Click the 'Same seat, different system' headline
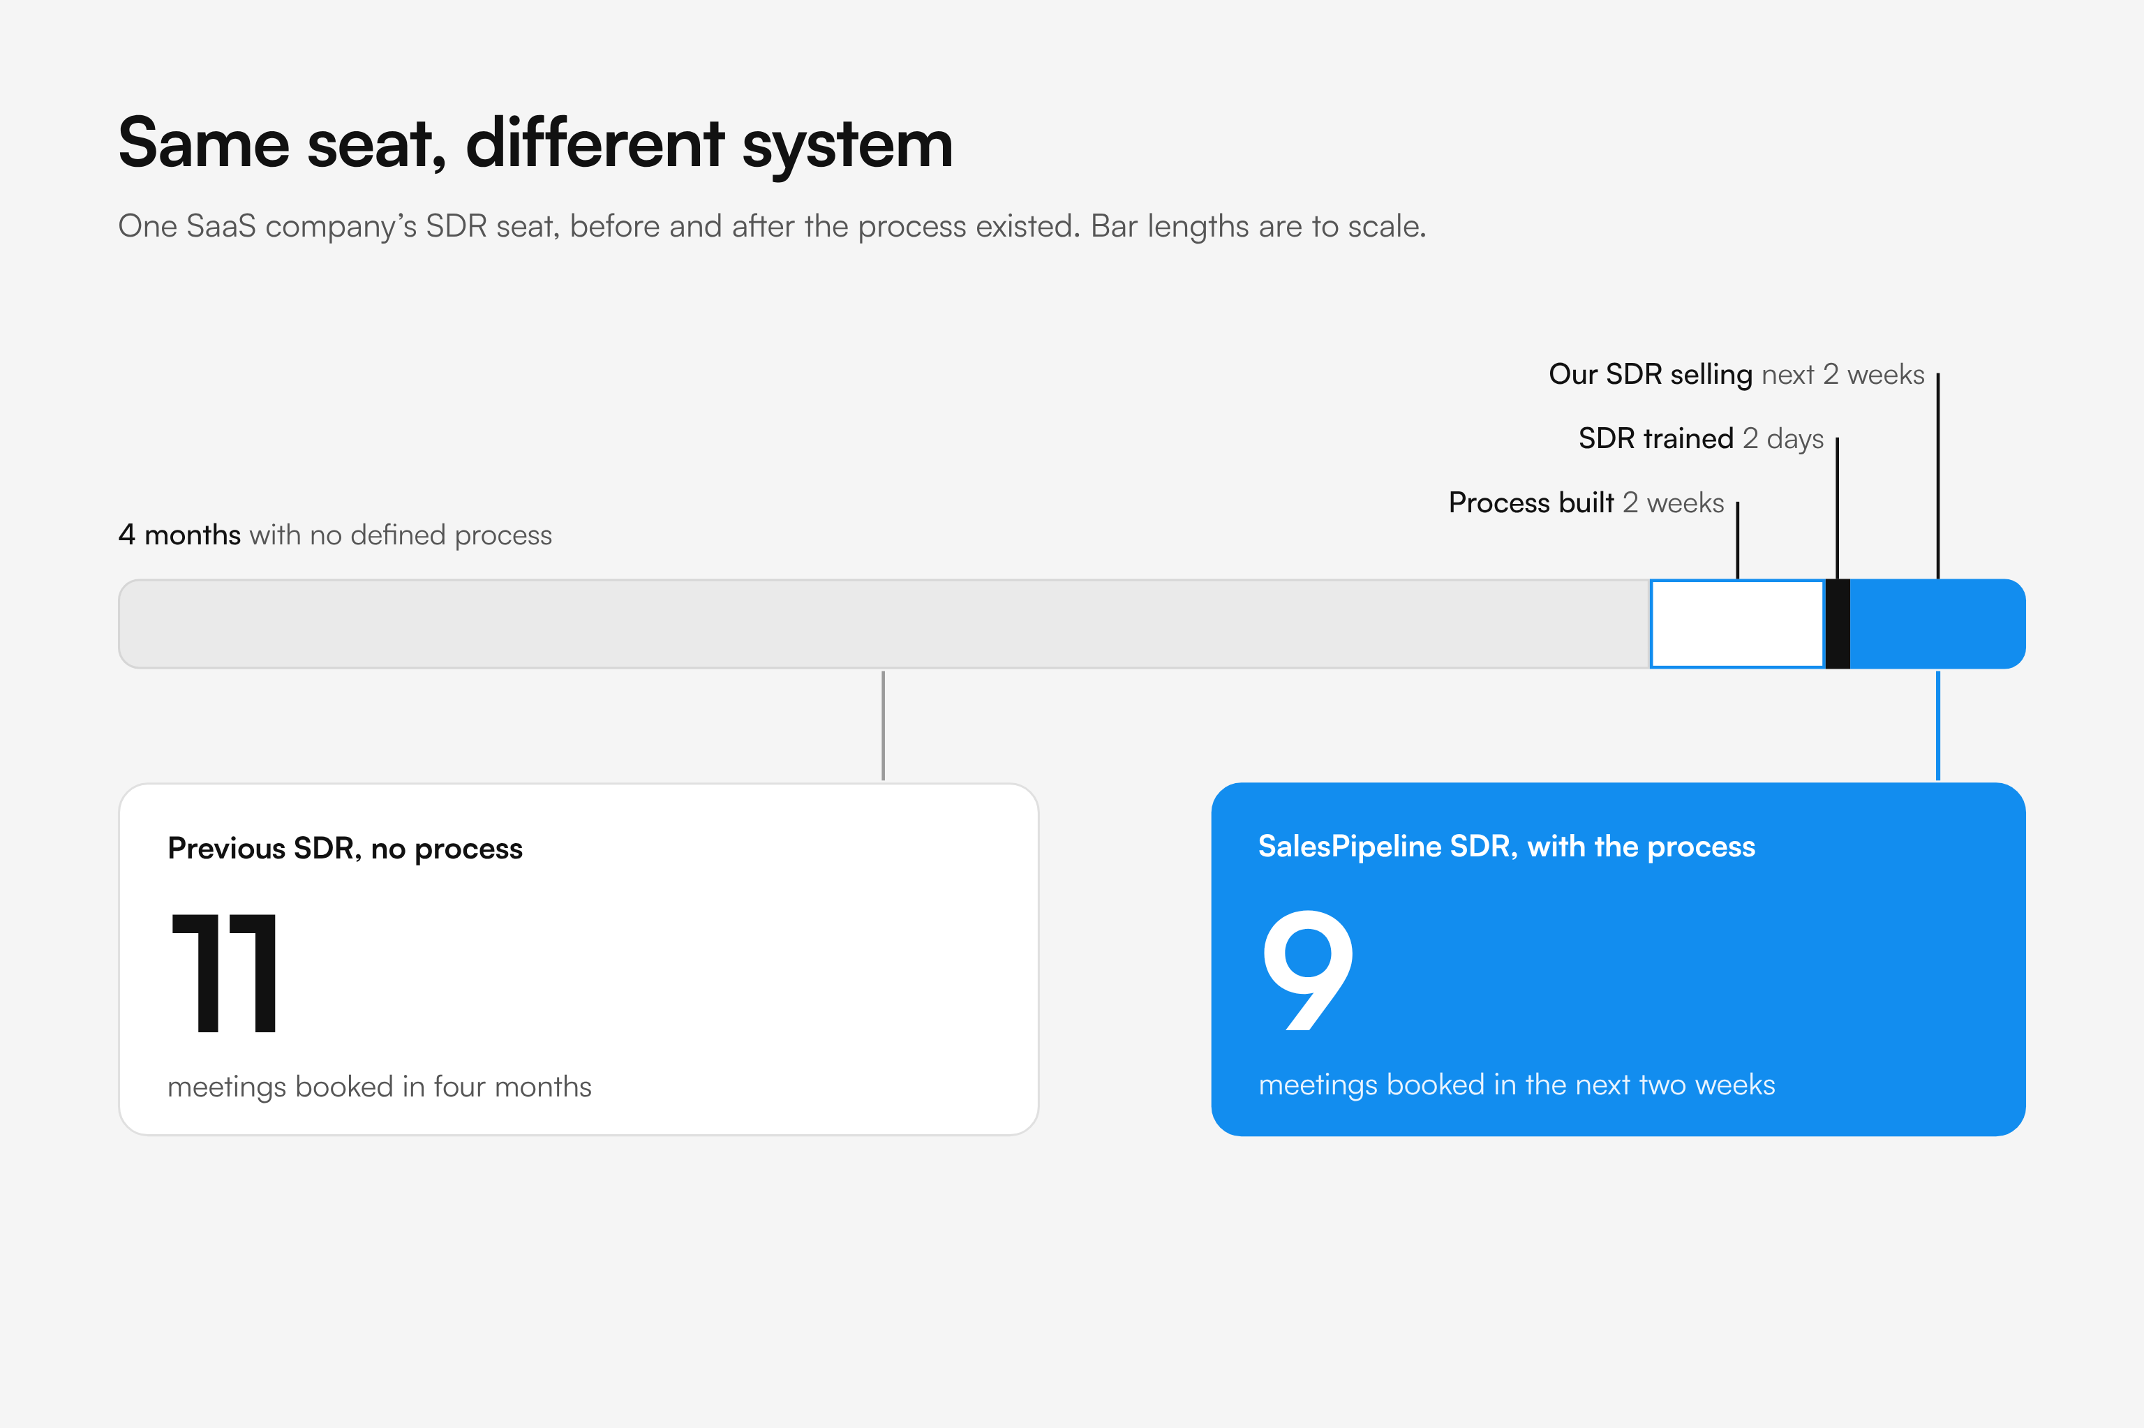This screenshot has width=2144, height=1428. pos(535,144)
